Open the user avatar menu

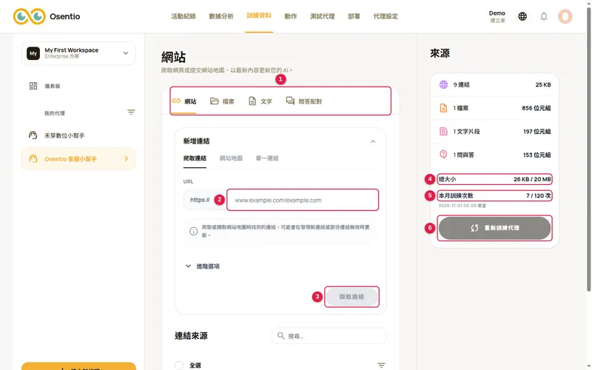[x=565, y=16]
